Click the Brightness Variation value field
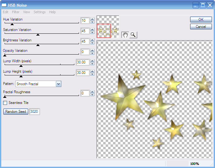 85,41
